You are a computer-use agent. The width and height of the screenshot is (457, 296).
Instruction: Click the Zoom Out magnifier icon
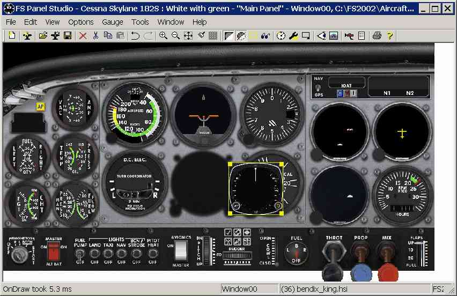pos(175,35)
